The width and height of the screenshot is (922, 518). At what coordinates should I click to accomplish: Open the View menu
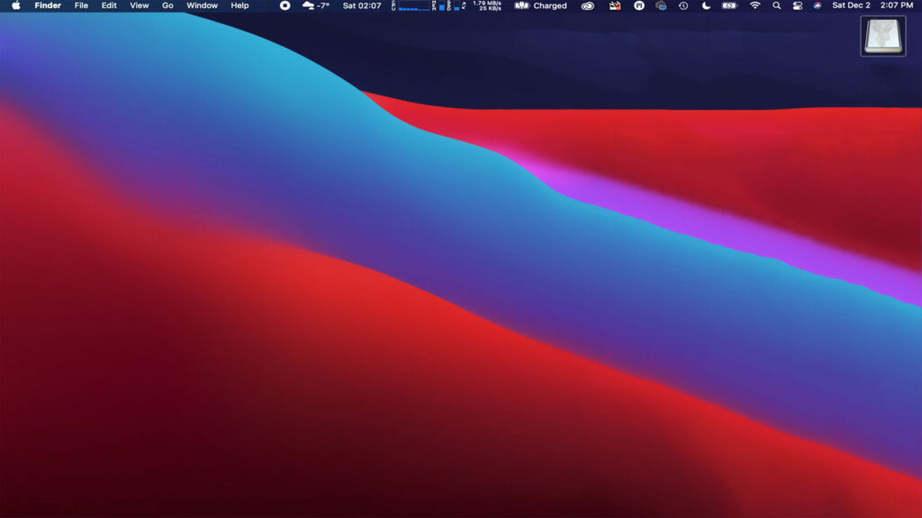coord(140,5)
